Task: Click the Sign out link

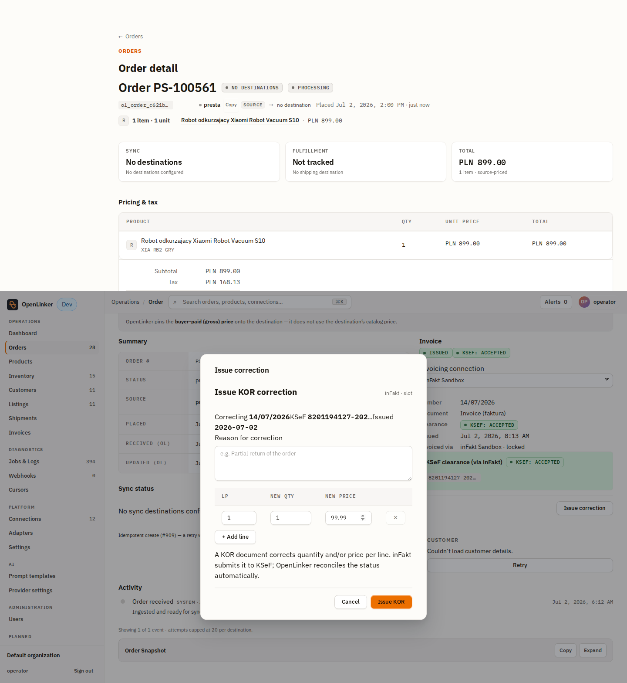Action: [84, 671]
